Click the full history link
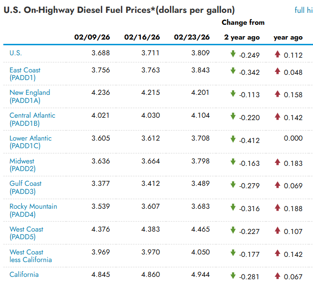The height and width of the screenshot is (284, 313). pos(303,10)
